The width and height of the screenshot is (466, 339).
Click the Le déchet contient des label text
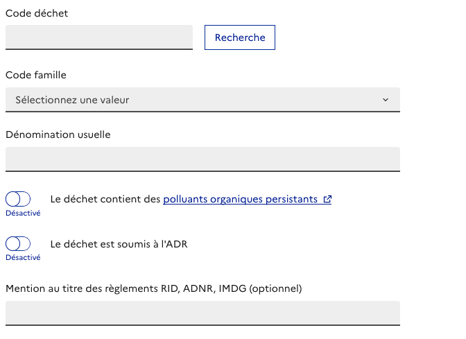(105, 200)
